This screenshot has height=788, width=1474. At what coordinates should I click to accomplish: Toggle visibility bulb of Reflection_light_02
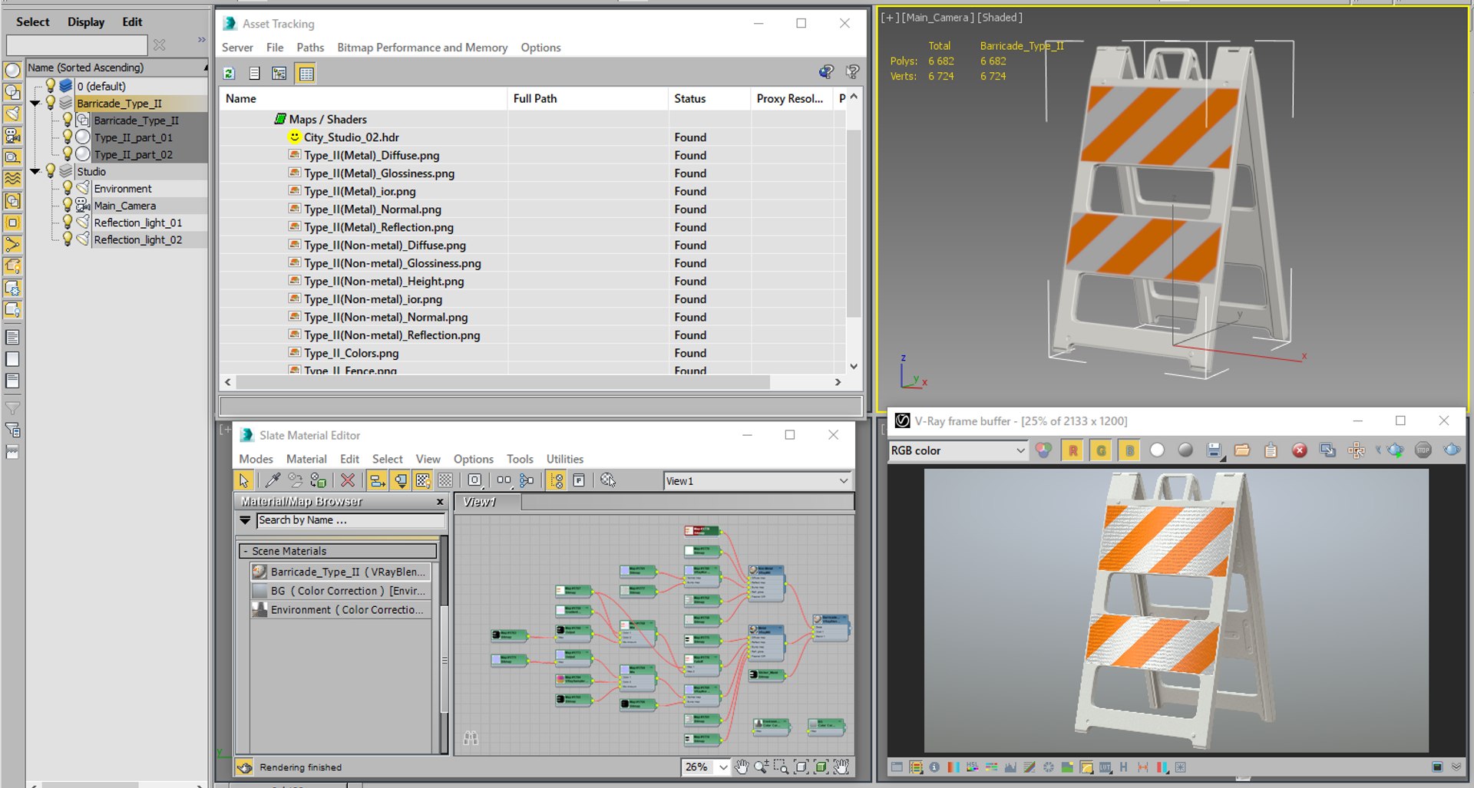click(68, 239)
